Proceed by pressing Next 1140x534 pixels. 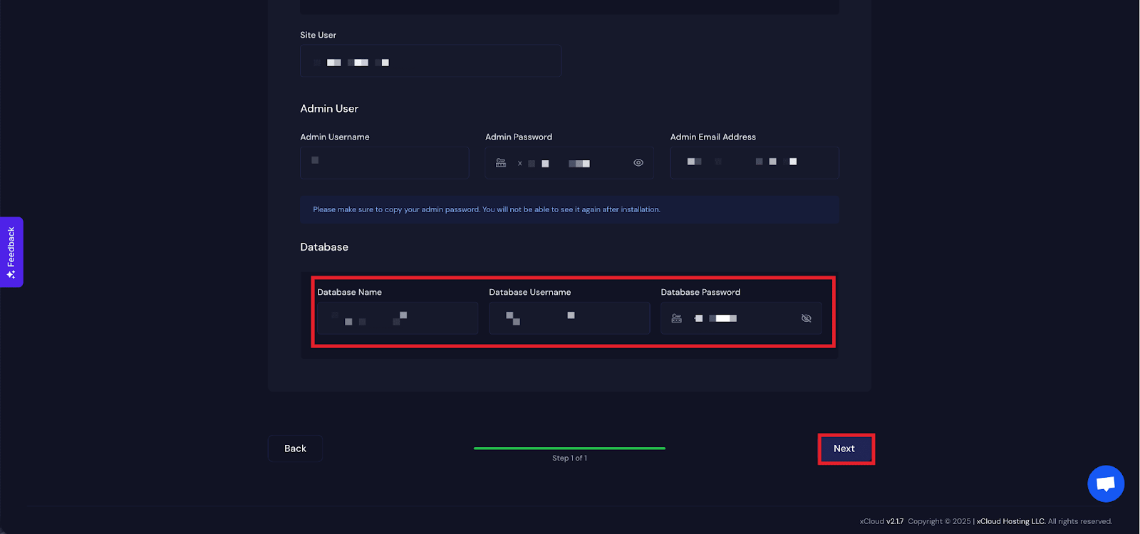(x=845, y=449)
